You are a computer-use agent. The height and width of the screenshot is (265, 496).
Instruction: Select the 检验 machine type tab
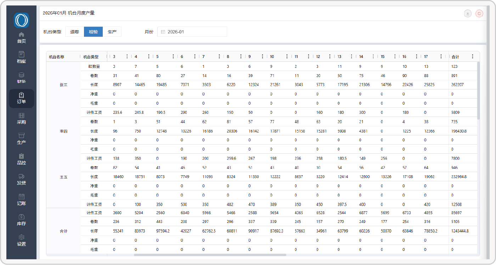coord(93,32)
